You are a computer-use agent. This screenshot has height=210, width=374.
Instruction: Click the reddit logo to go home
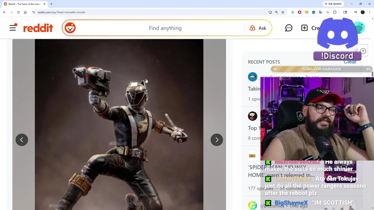click(38, 28)
